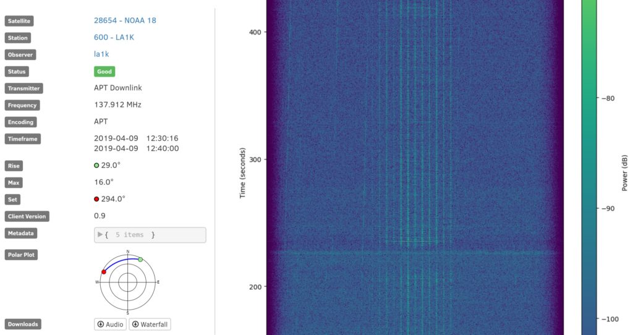
Task: Open the 28654 - NOAA 18 satellite link
Action: (125, 20)
